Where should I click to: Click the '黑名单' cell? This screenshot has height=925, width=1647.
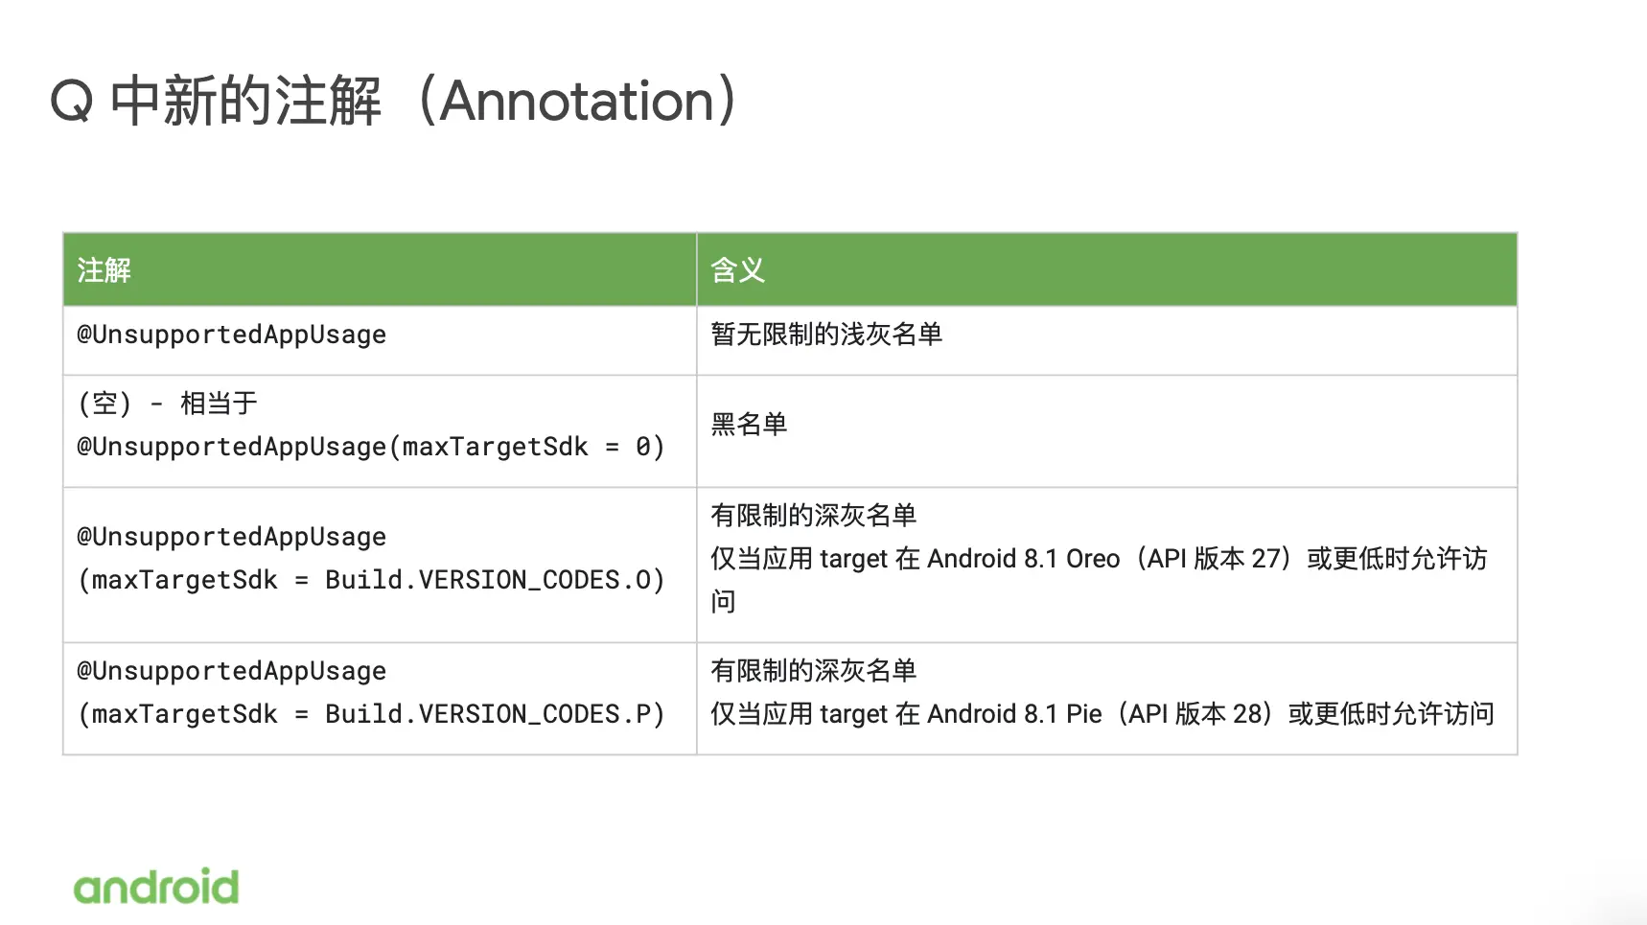[749, 425]
